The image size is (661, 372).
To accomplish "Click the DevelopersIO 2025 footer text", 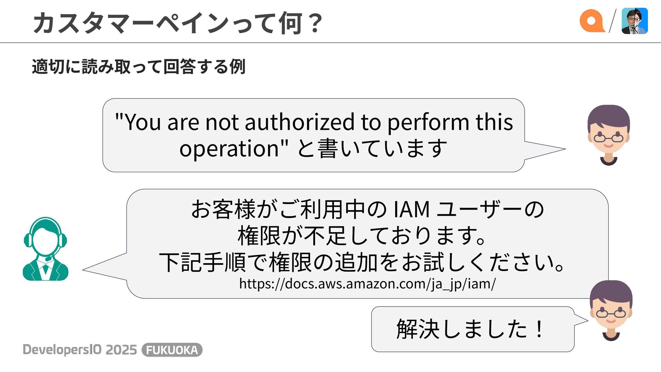I will pos(80,350).
